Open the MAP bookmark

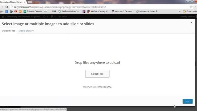pyautogui.click(x=54, y=11)
